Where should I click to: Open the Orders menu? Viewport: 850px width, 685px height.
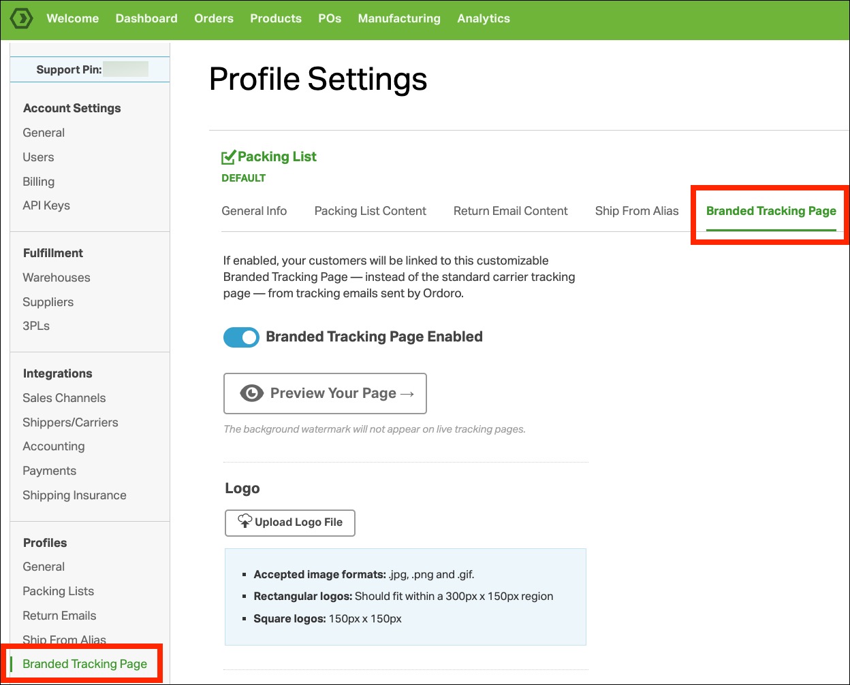click(x=213, y=18)
